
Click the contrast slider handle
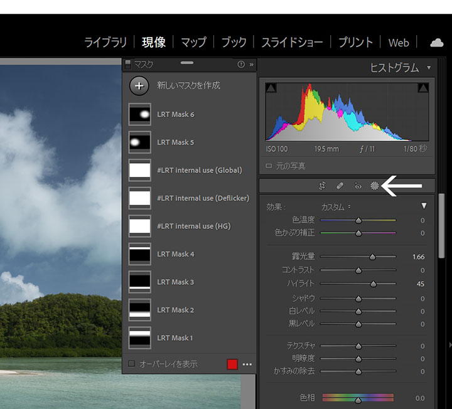pyautogui.click(x=358, y=270)
